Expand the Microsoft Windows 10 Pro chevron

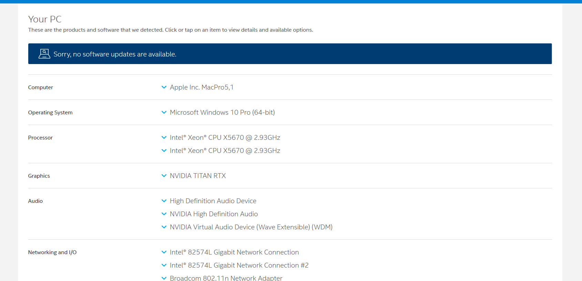point(164,112)
